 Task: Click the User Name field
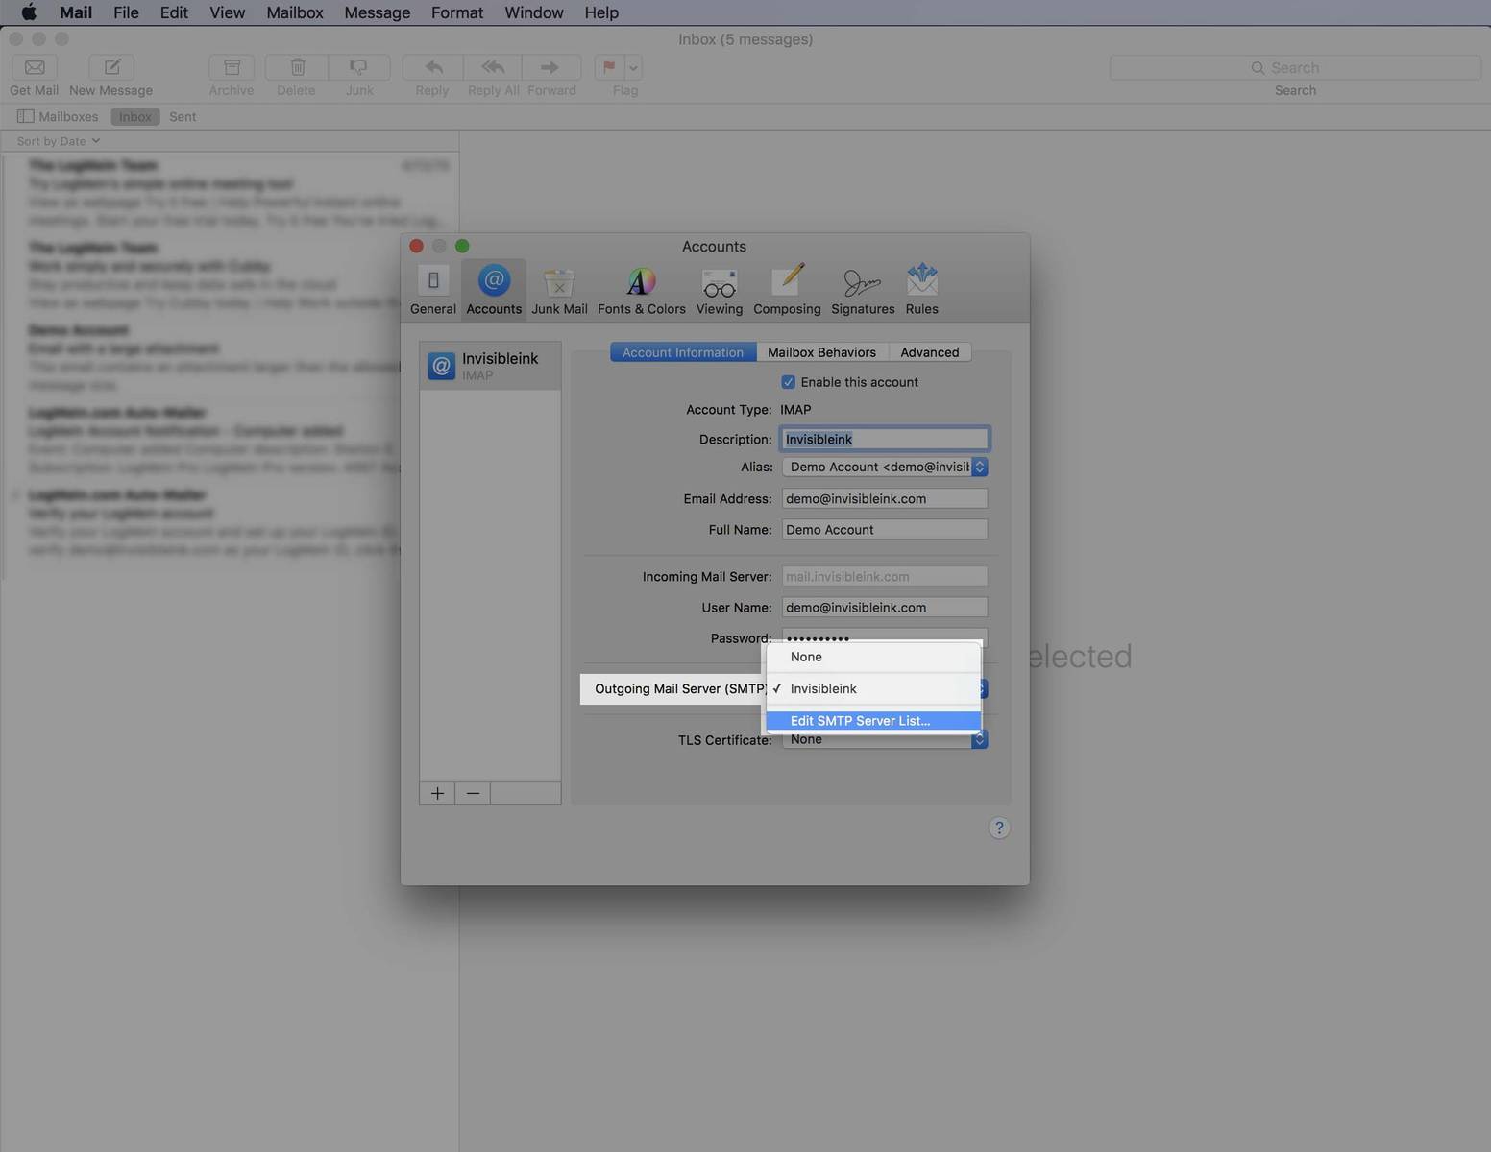click(885, 607)
